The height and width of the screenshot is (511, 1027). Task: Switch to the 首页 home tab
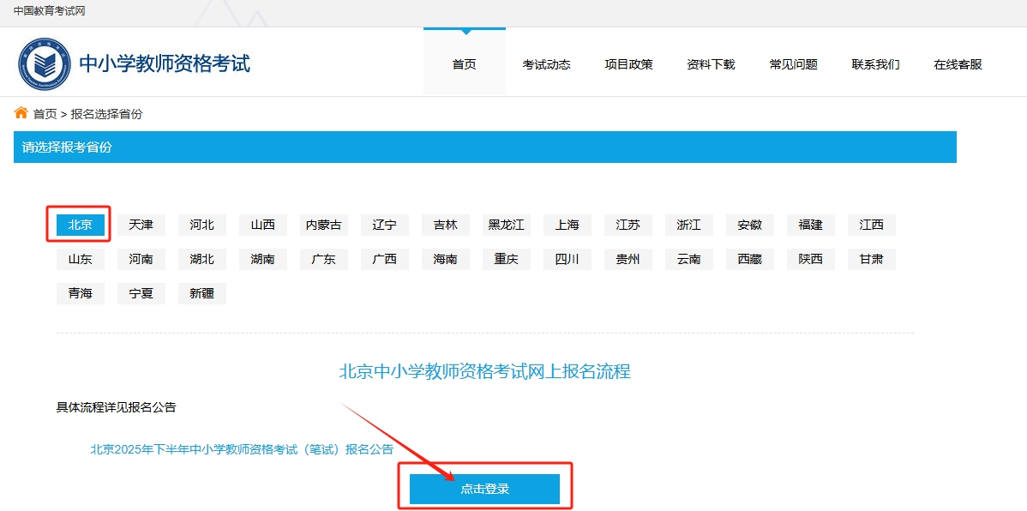pyautogui.click(x=464, y=63)
